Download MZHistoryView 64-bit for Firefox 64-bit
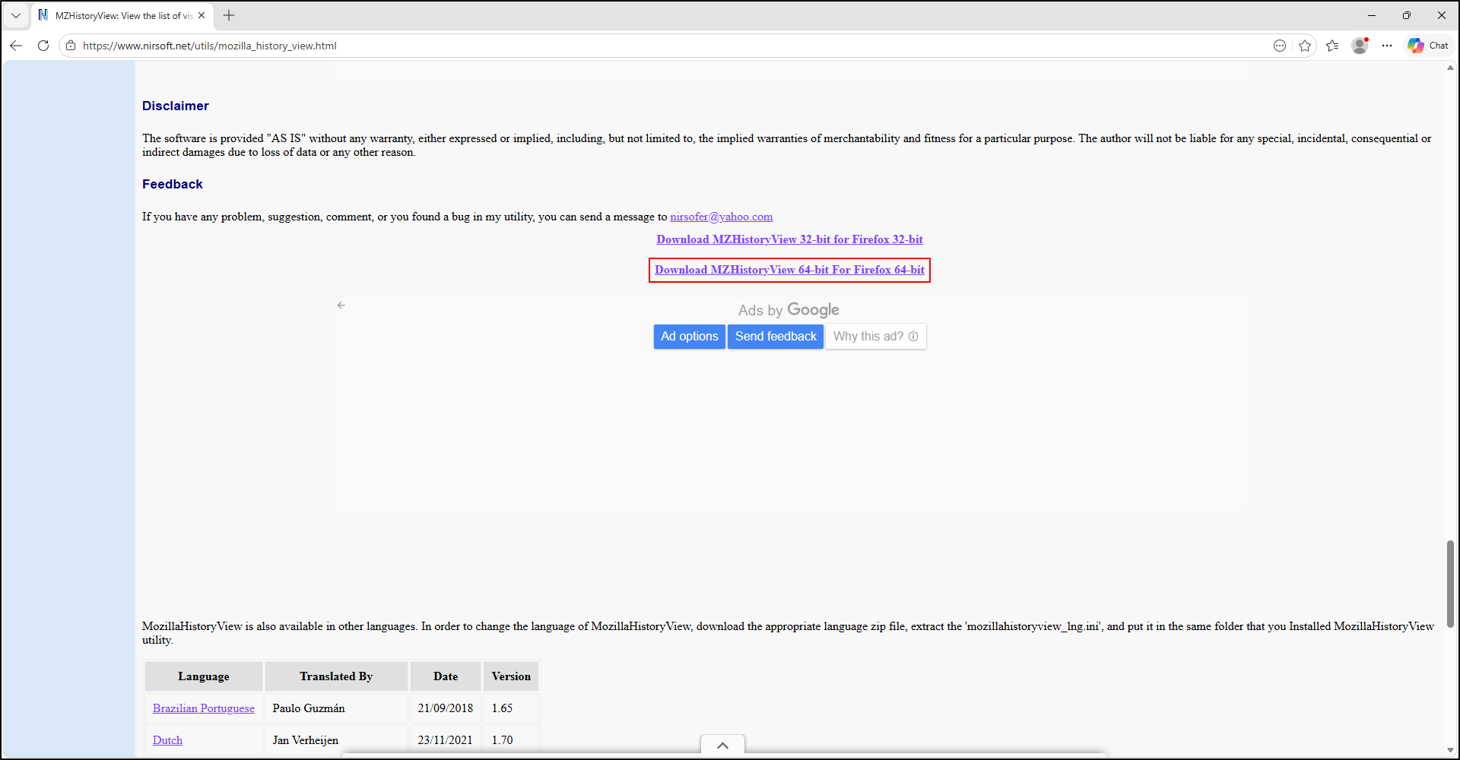The image size is (1460, 760). 789,270
